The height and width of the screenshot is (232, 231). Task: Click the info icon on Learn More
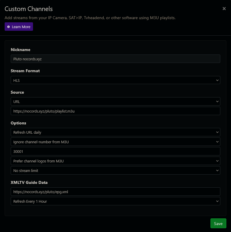(10, 26)
